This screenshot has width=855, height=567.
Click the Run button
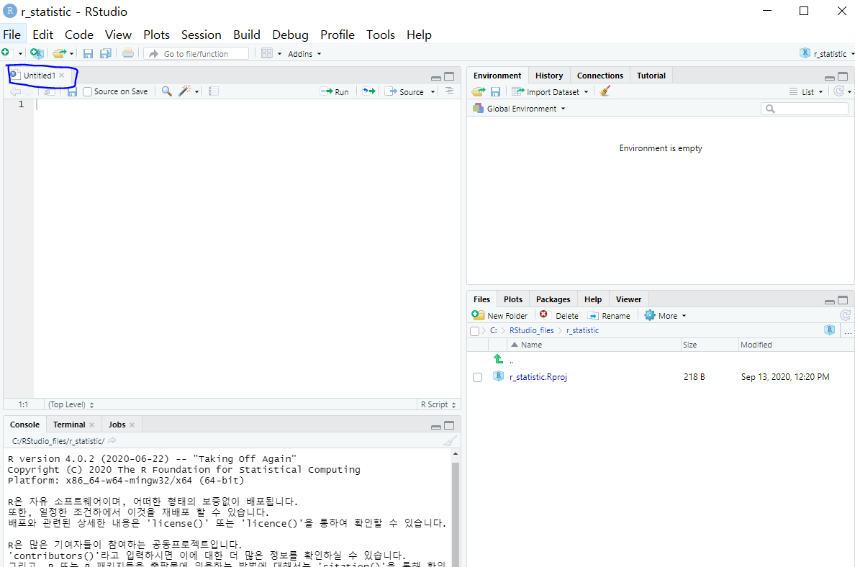(335, 91)
